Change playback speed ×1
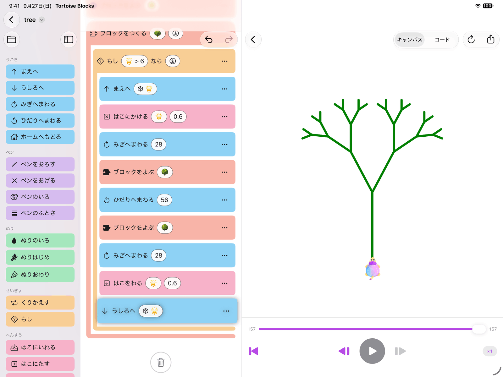The width and height of the screenshot is (503, 377). (489, 351)
